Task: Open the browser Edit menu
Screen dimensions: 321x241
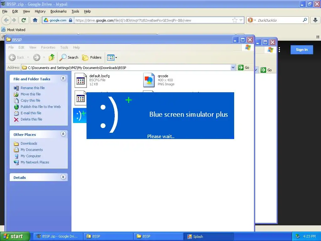Action: (15, 11)
